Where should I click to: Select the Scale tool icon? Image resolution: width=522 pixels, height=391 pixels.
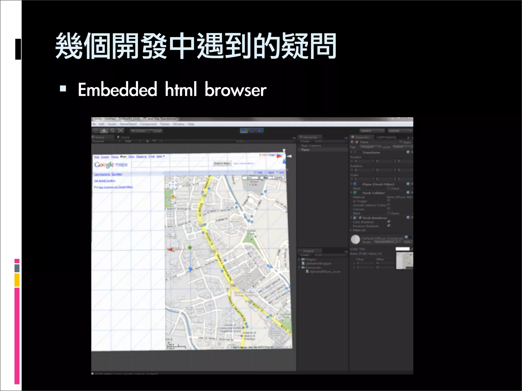click(121, 131)
